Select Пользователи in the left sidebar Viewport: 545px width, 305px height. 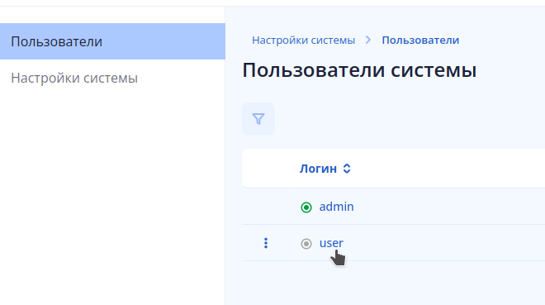[112, 41]
